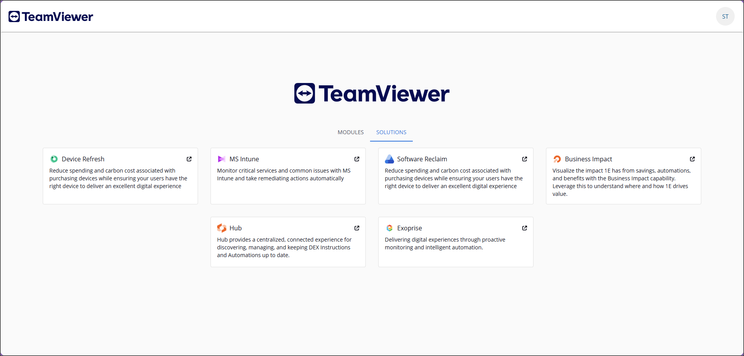Open Hub using the external link icon
The image size is (744, 356).
(x=357, y=228)
